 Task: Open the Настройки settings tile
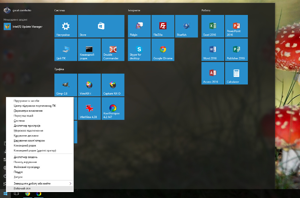[66, 26]
